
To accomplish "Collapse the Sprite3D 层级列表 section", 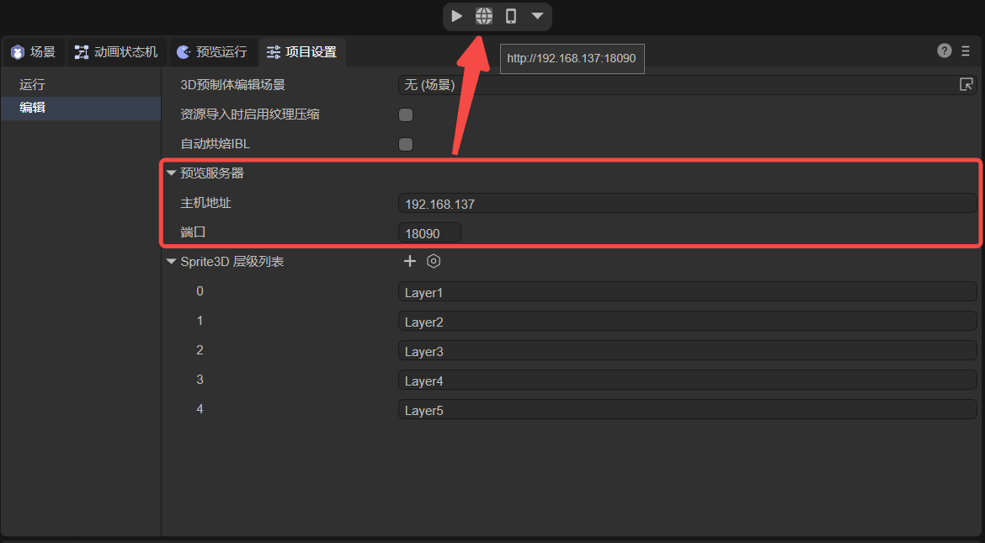I will [x=172, y=262].
